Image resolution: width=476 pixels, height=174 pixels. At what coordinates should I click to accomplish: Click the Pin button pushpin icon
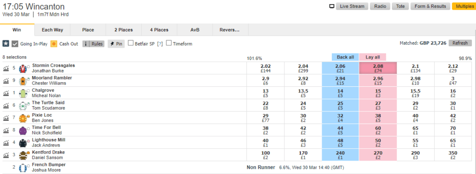pyautogui.click(x=112, y=44)
